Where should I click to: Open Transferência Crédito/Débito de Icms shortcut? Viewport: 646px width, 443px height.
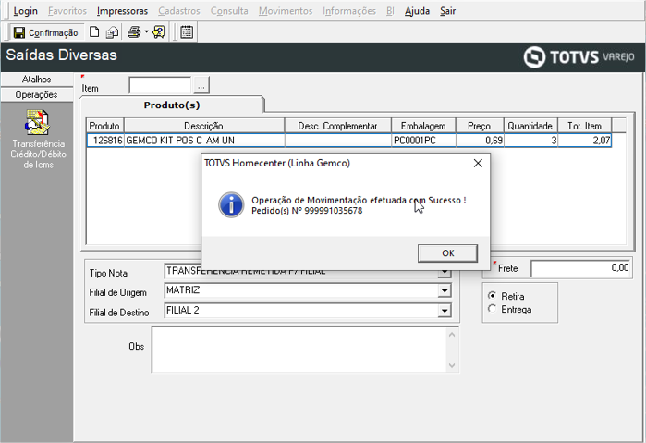(38, 139)
